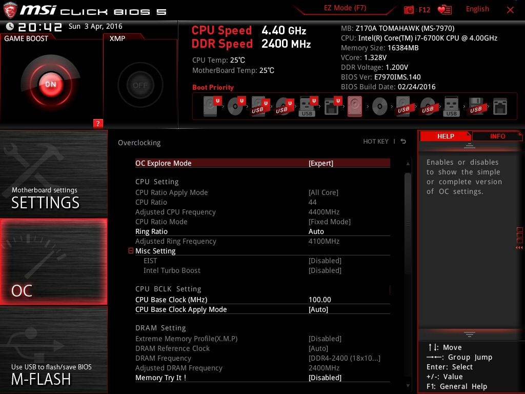
Task: Select the highlighted legacy hard disk boot icon
Action: tap(355, 106)
